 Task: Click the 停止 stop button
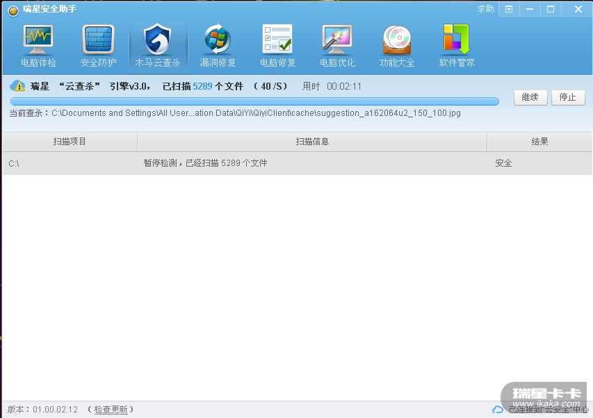pos(568,97)
